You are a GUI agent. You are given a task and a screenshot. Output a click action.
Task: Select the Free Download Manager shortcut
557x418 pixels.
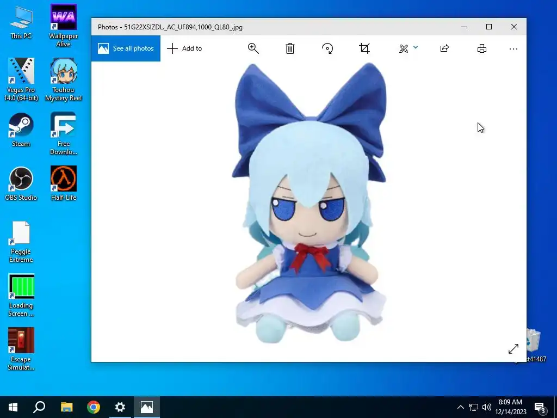[63, 134]
